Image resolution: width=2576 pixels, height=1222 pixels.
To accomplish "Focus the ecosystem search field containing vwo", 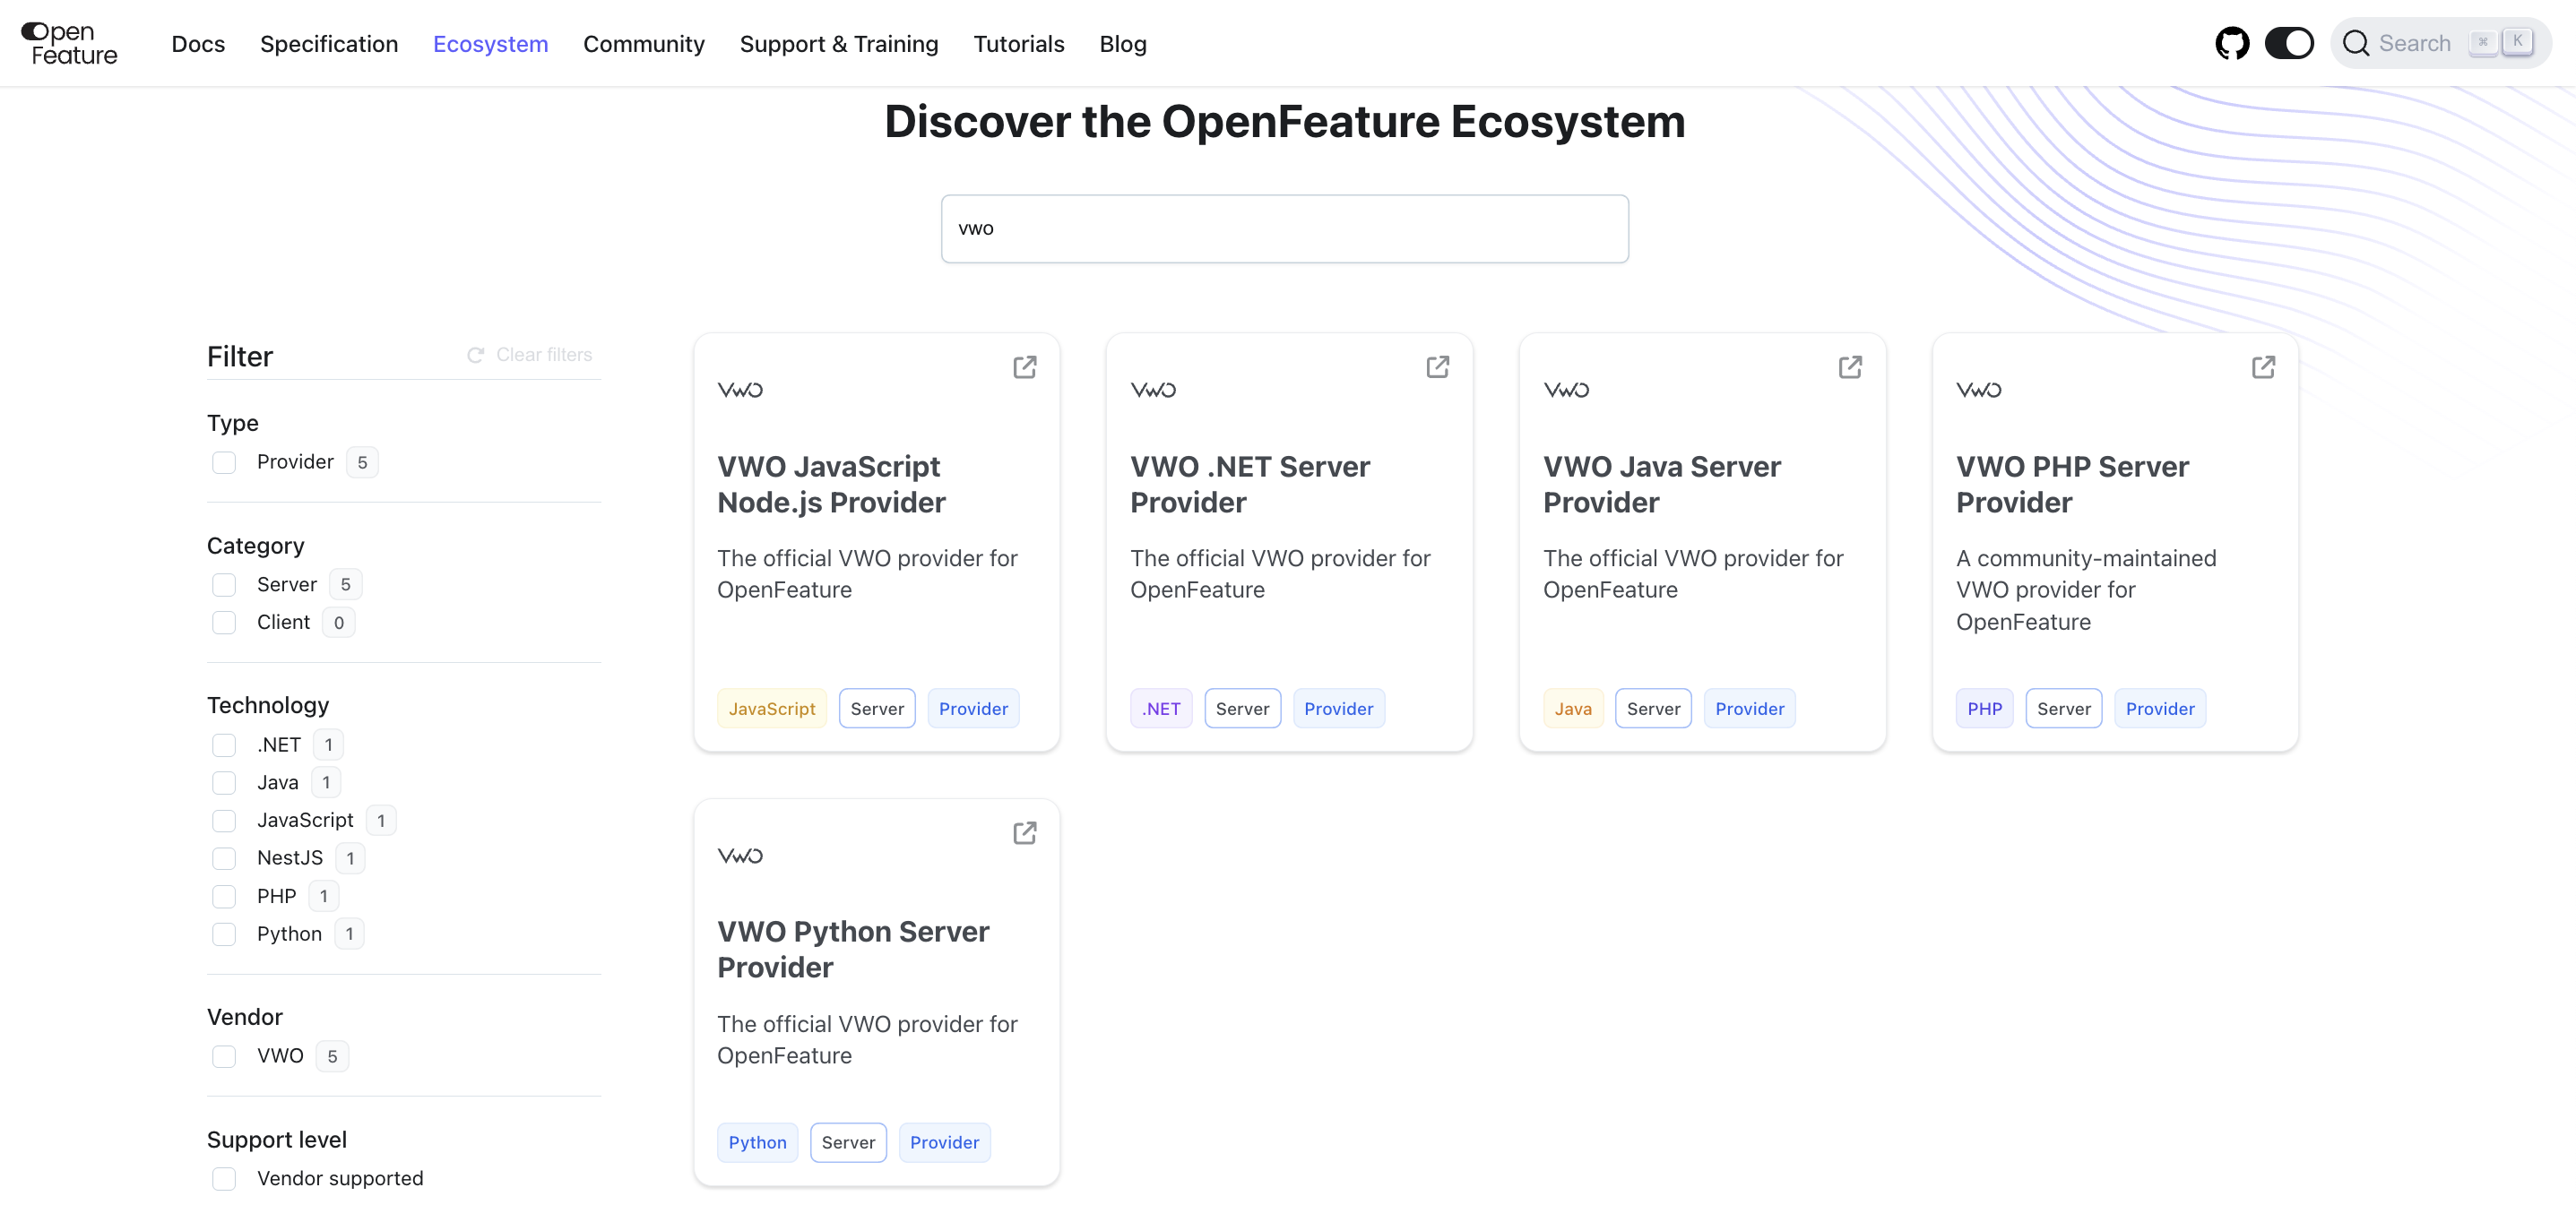I will [1284, 228].
